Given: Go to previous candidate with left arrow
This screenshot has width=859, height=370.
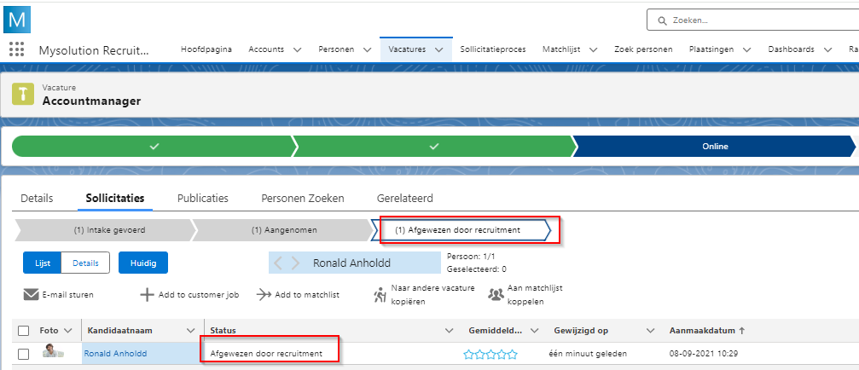Looking at the screenshot, I should (x=277, y=263).
